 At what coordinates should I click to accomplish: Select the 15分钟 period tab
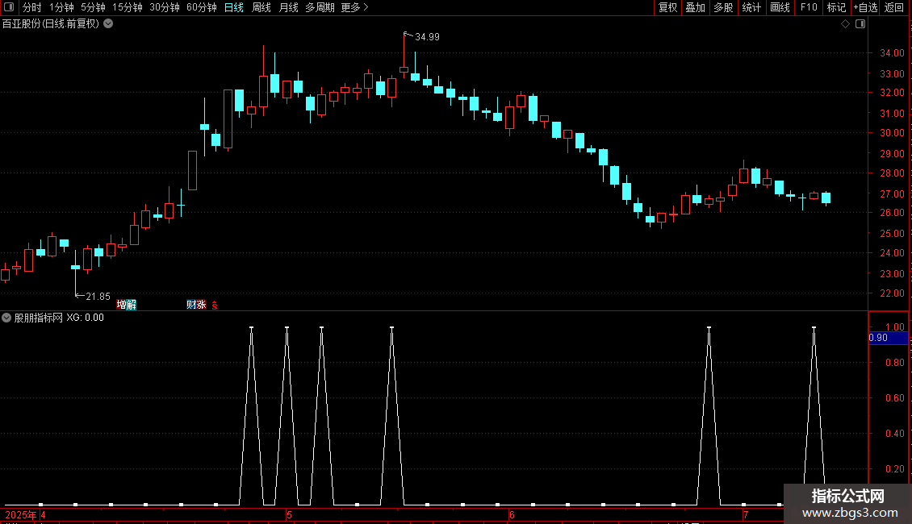tap(128, 7)
